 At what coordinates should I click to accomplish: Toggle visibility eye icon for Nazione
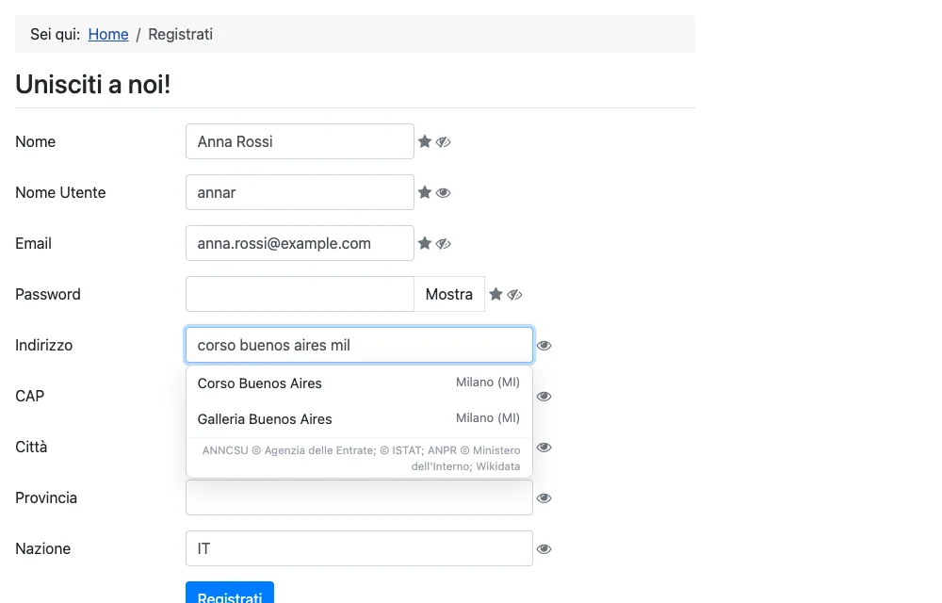544,549
